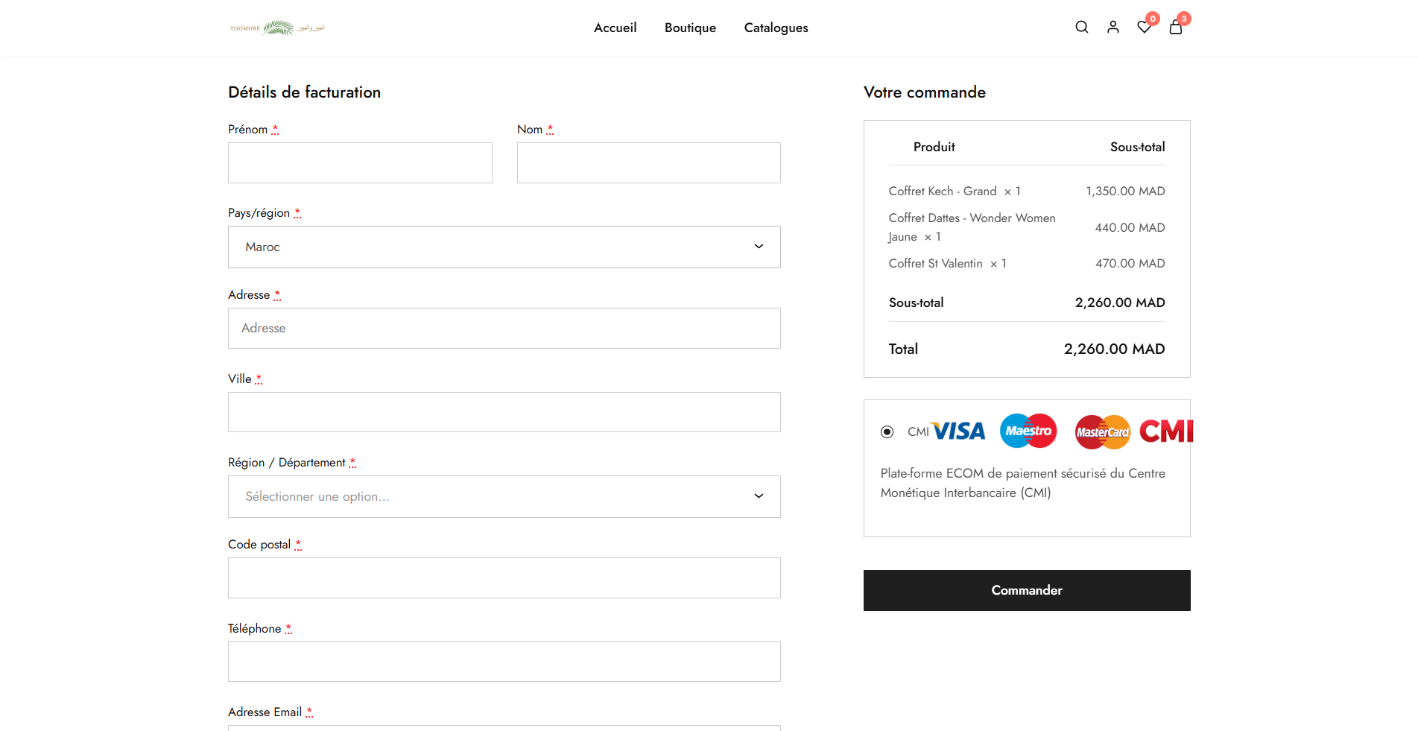Screen dimensions: 1418x731
Task: Click the Toomore logo in header
Action: 277,28
